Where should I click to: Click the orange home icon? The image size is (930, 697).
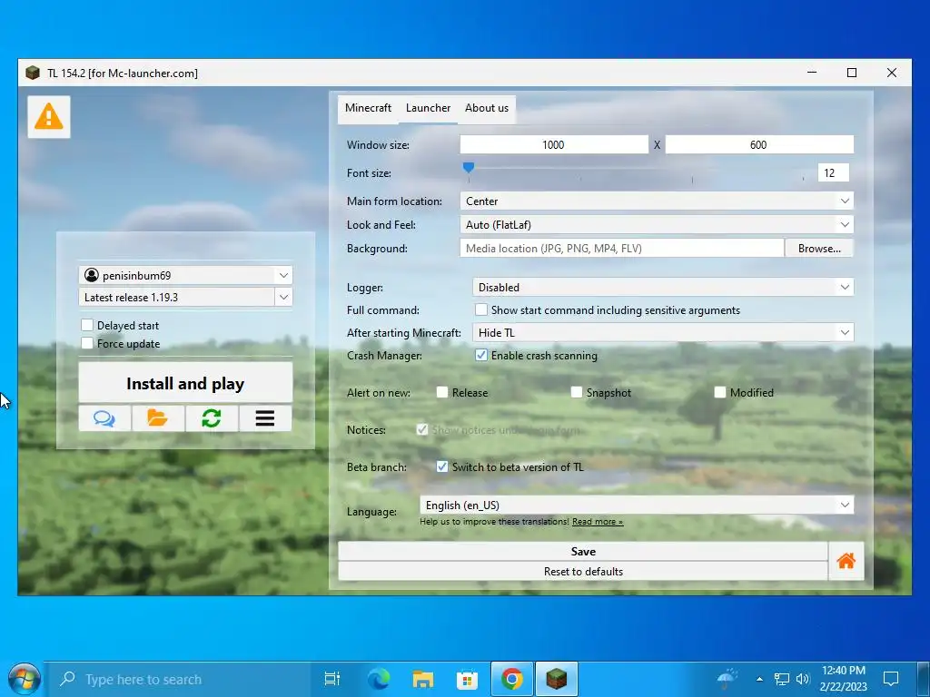(846, 561)
